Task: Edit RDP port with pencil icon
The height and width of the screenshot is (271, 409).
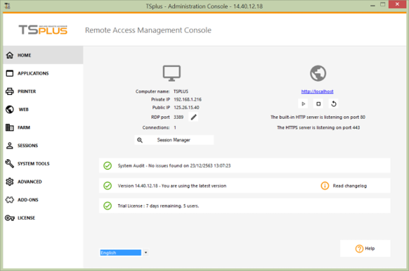Action: (x=193, y=117)
